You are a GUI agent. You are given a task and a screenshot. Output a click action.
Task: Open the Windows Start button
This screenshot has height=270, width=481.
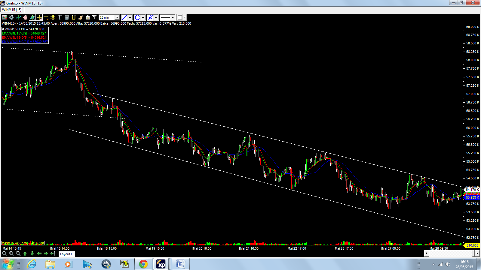point(8,264)
